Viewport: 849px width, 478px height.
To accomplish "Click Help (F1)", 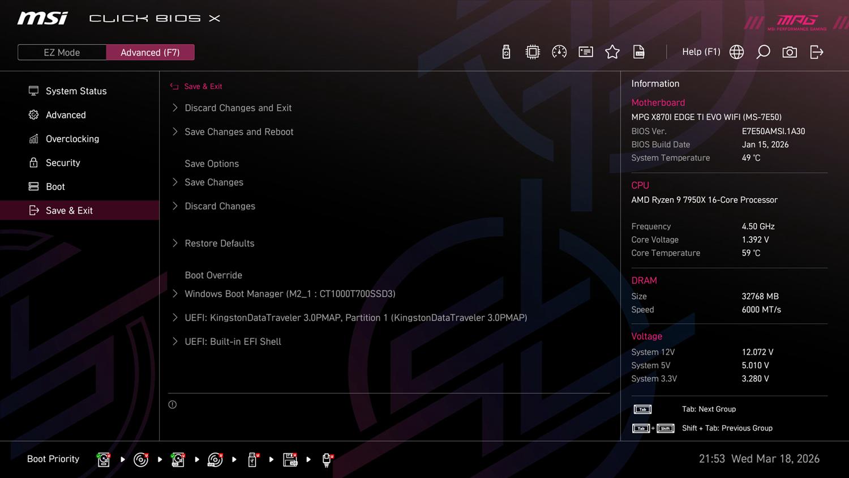I will click(x=701, y=52).
